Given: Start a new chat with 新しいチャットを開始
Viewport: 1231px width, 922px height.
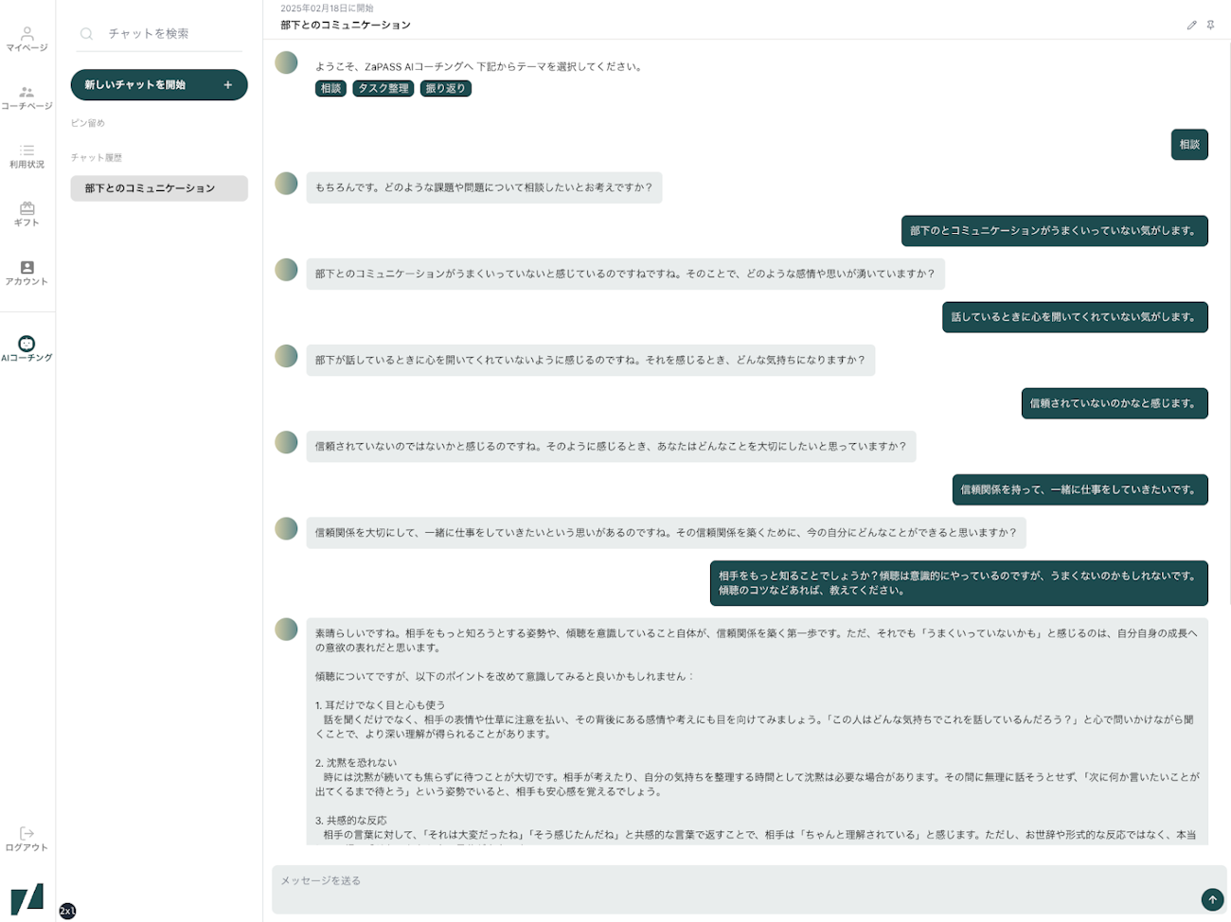Looking at the screenshot, I should pos(159,85).
